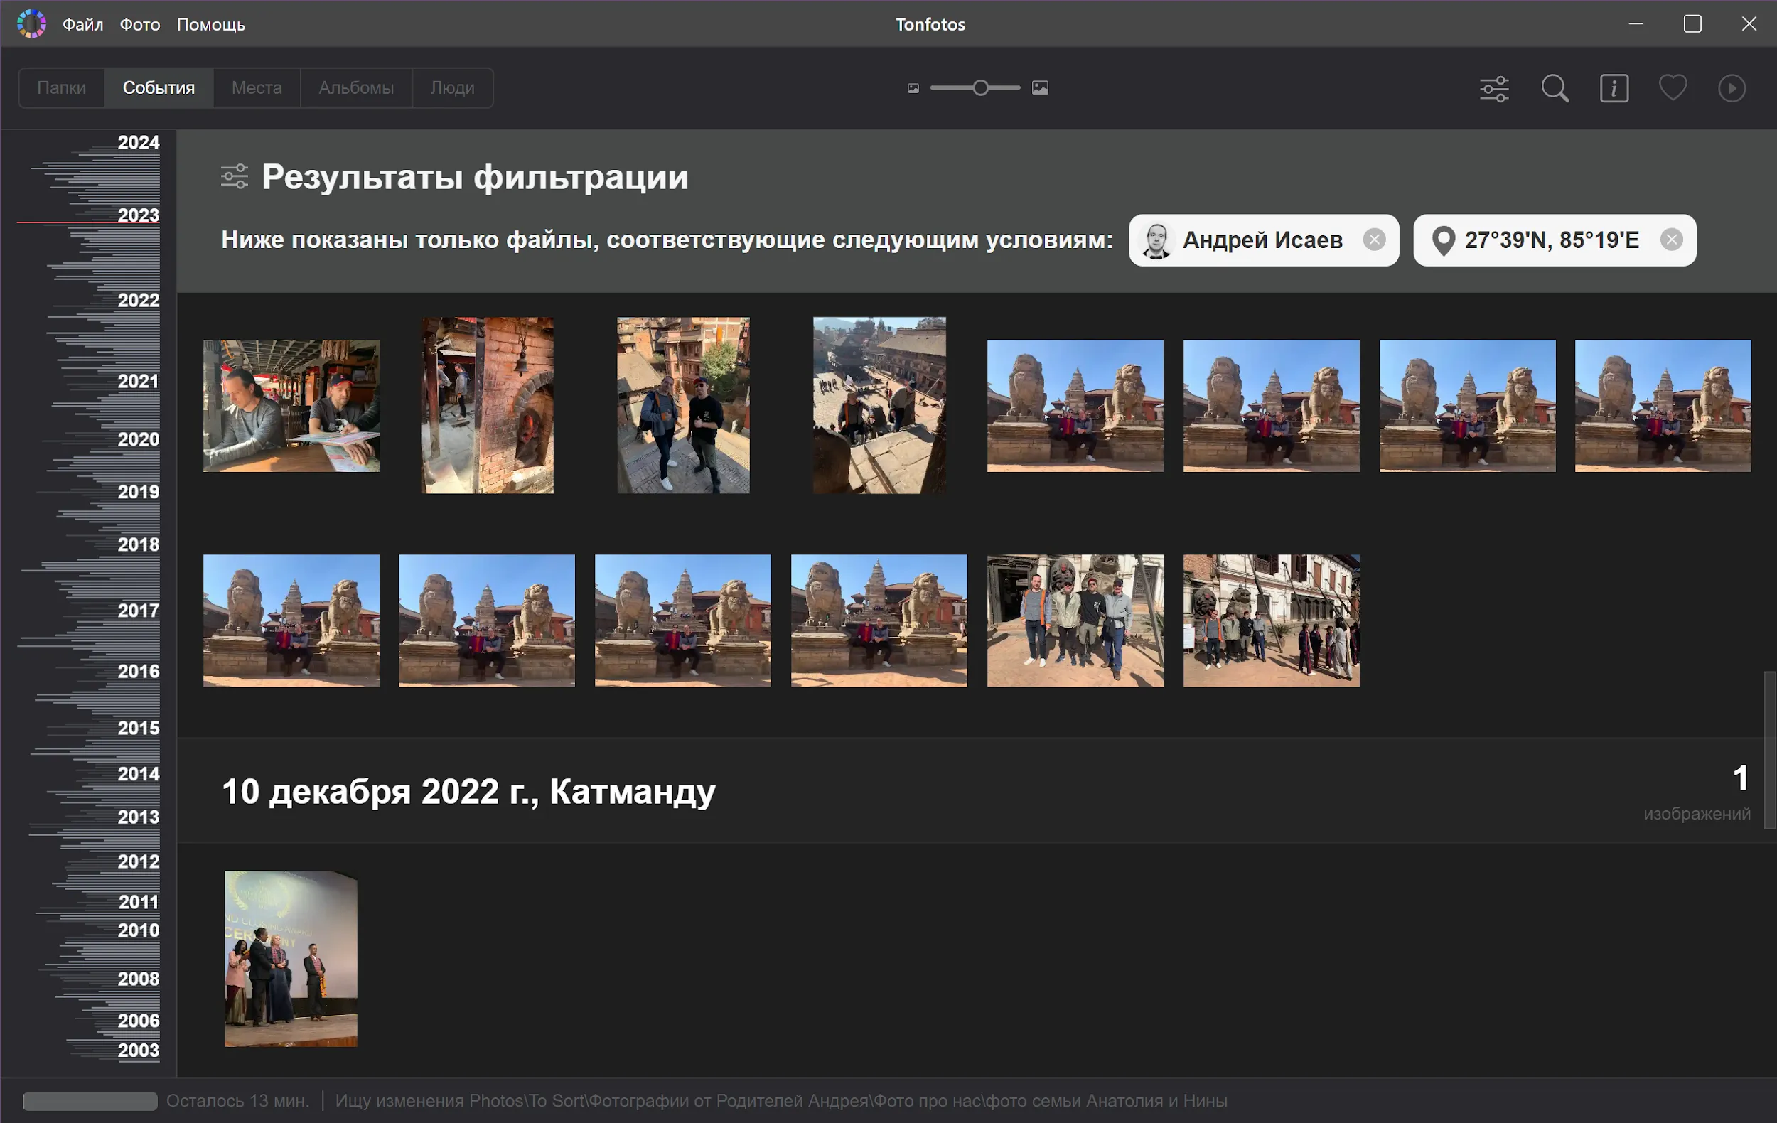Remove the Андрей Исаев person filter
This screenshot has width=1777, height=1123.
click(x=1375, y=240)
